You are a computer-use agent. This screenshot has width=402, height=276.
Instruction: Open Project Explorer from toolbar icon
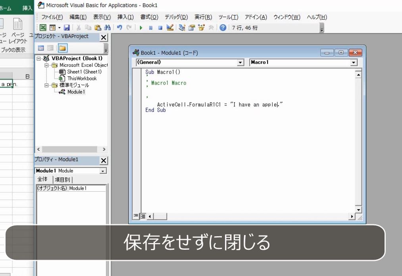(x=182, y=27)
